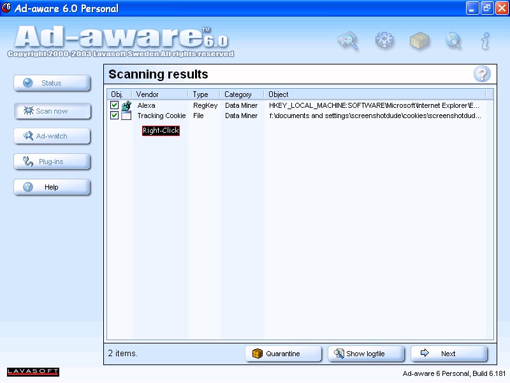Sort by the Category column header
510x383 pixels.
(242, 94)
